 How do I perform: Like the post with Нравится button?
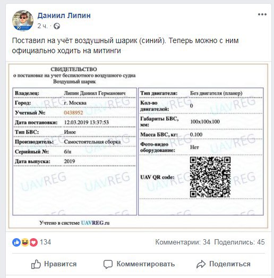[x=54, y=264]
